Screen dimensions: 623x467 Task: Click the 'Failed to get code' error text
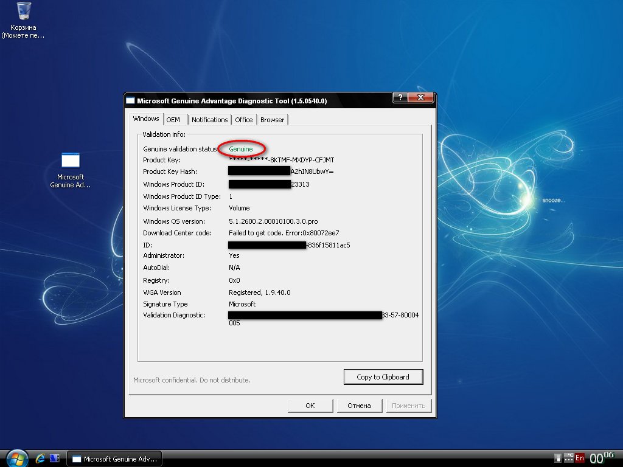click(284, 233)
